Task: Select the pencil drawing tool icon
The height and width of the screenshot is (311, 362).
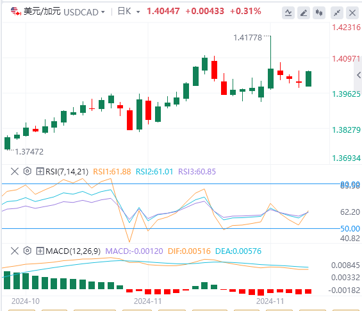Action: 304,13
